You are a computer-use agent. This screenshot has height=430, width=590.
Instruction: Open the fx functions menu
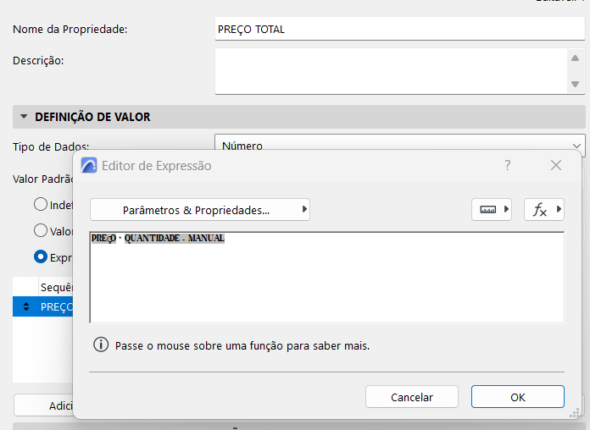[x=544, y=209]
